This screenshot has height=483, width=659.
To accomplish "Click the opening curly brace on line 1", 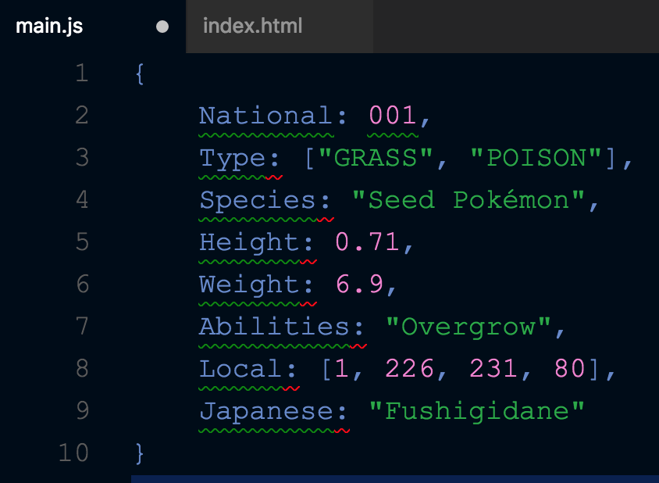I will click(x=140, y=73).
